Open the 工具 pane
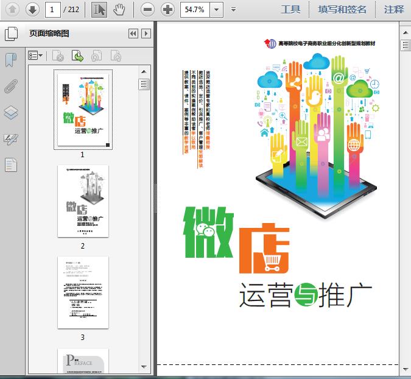The image size is (411, 379). point(290,10)
